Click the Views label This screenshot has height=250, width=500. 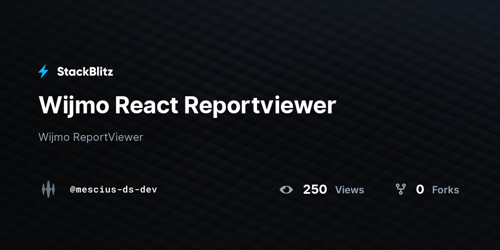(350, 190)
